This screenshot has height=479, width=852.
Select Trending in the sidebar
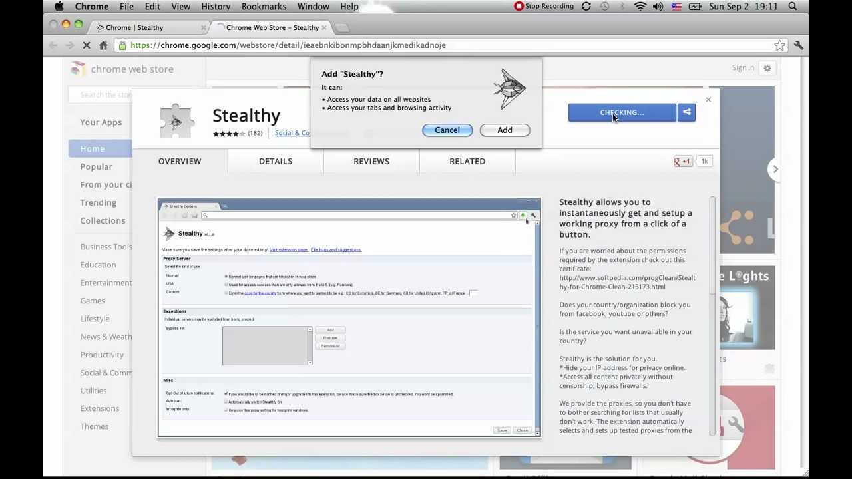click(x=99, y=202)
